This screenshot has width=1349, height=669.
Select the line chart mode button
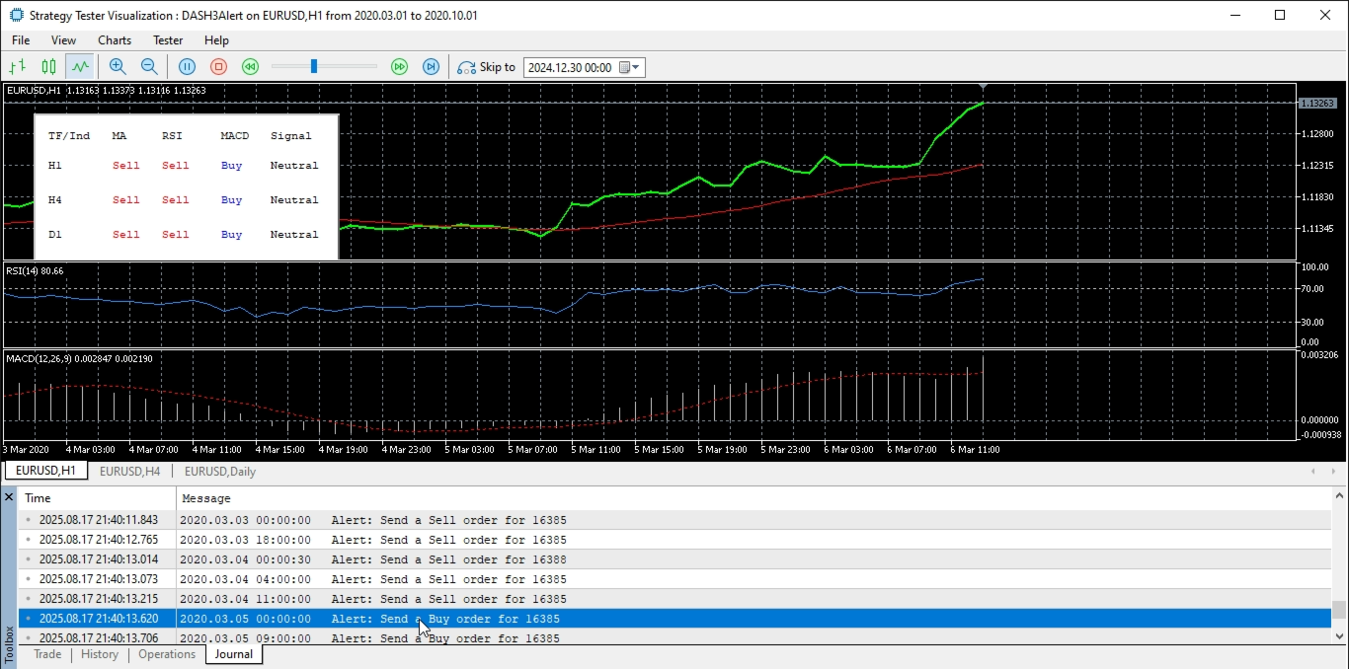point(80,67)
